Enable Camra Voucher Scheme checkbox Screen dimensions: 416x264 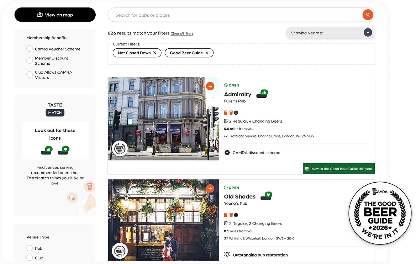click(x=30, y=49)
